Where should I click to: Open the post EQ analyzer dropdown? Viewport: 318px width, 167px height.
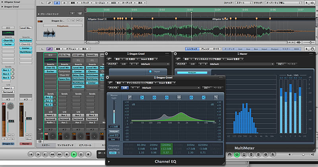point(114,136)
